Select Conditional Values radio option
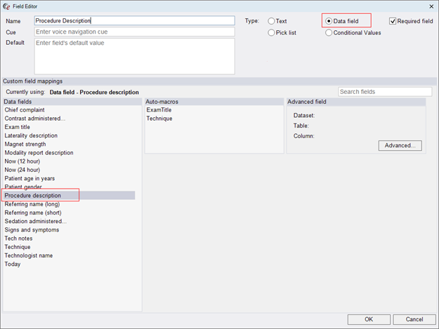 [x=329, y=33]
